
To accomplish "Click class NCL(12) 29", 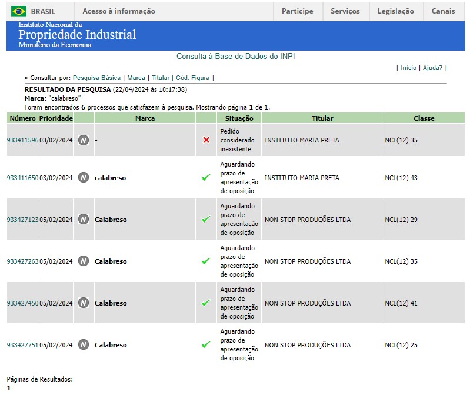I will coord(401,219).
